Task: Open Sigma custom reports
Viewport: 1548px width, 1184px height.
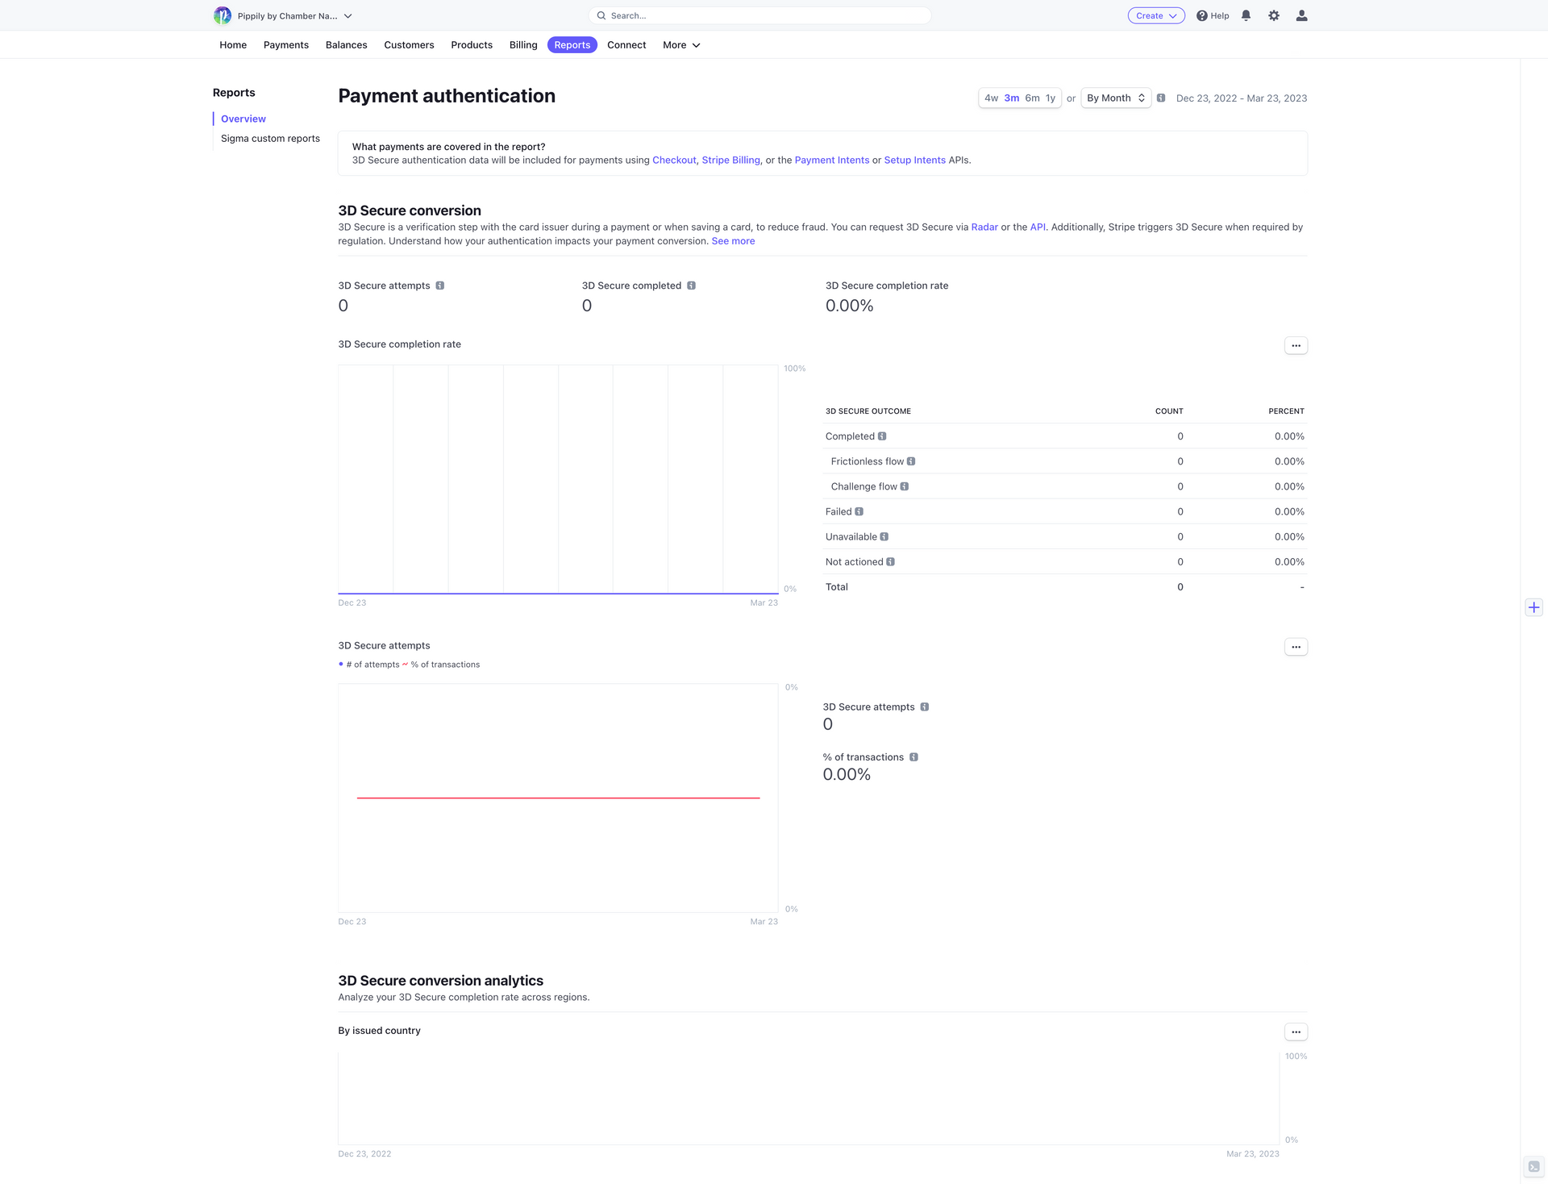Action: click(x=270, y=139)
